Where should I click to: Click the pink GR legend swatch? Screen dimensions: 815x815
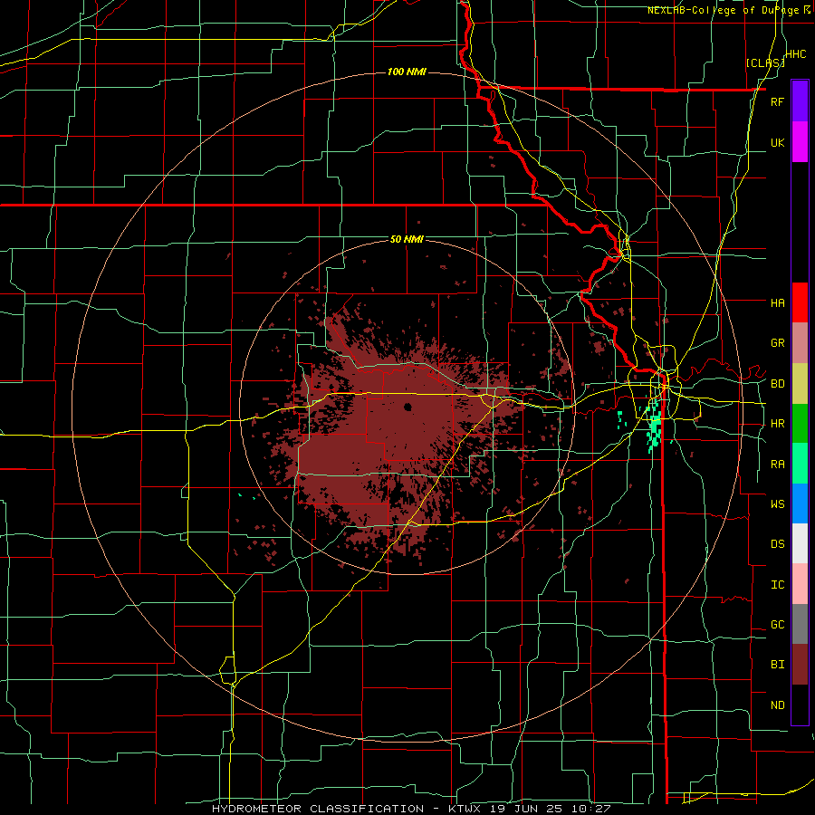(800, 343)
